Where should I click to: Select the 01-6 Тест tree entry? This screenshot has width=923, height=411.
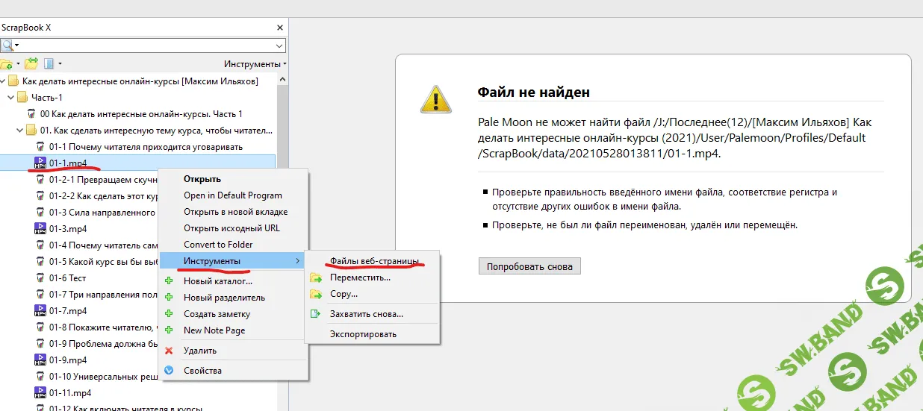[67, 277]
